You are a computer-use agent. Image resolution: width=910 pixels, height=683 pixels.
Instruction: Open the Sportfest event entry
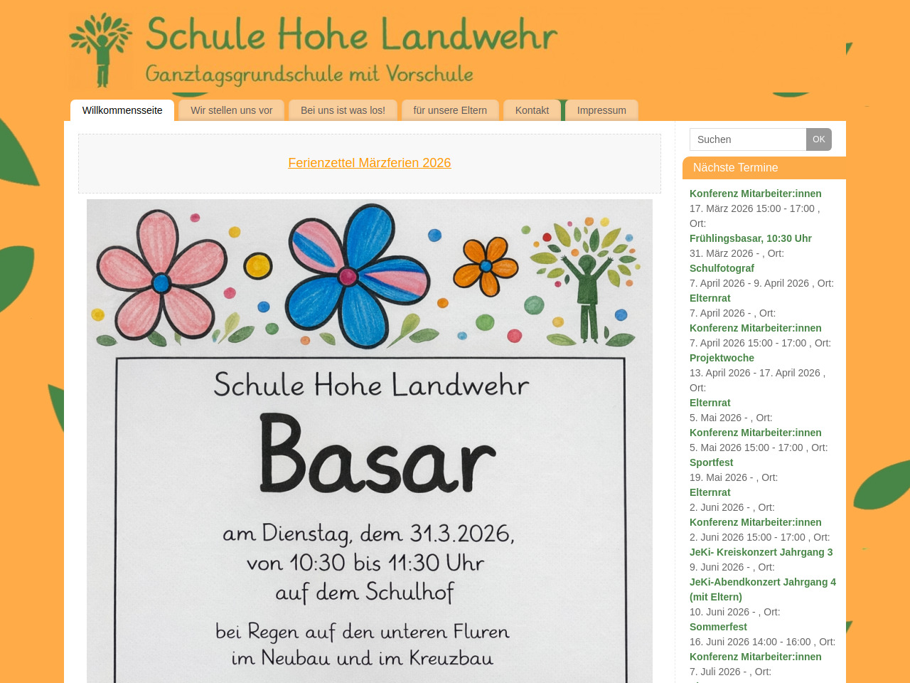711,462
